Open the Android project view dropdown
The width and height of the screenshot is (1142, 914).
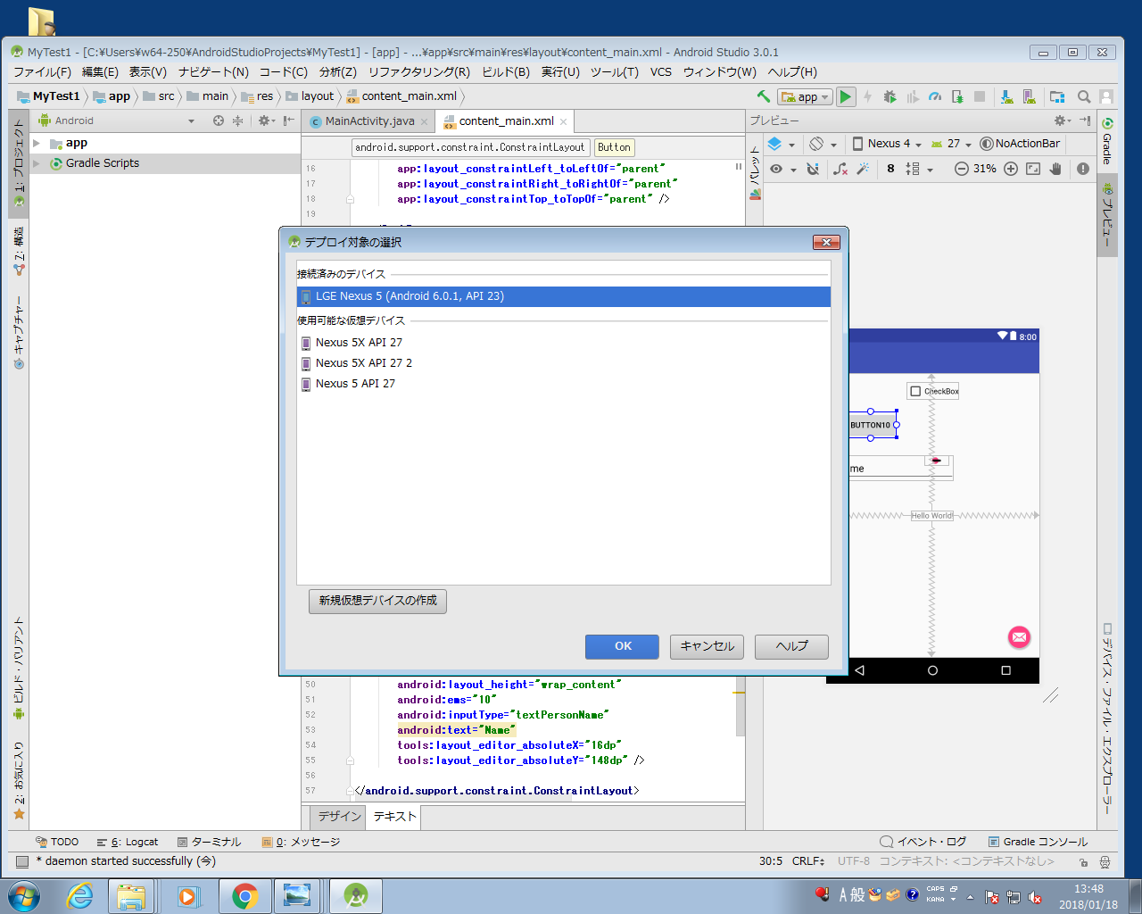pos(116,120)
